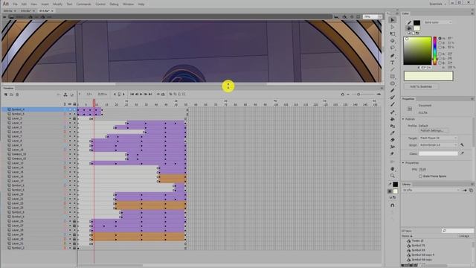Click the rainbow hue slider bar

[x=434, y=51]
